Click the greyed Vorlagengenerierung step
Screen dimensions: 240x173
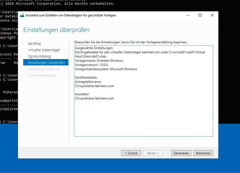pos(43,69)
